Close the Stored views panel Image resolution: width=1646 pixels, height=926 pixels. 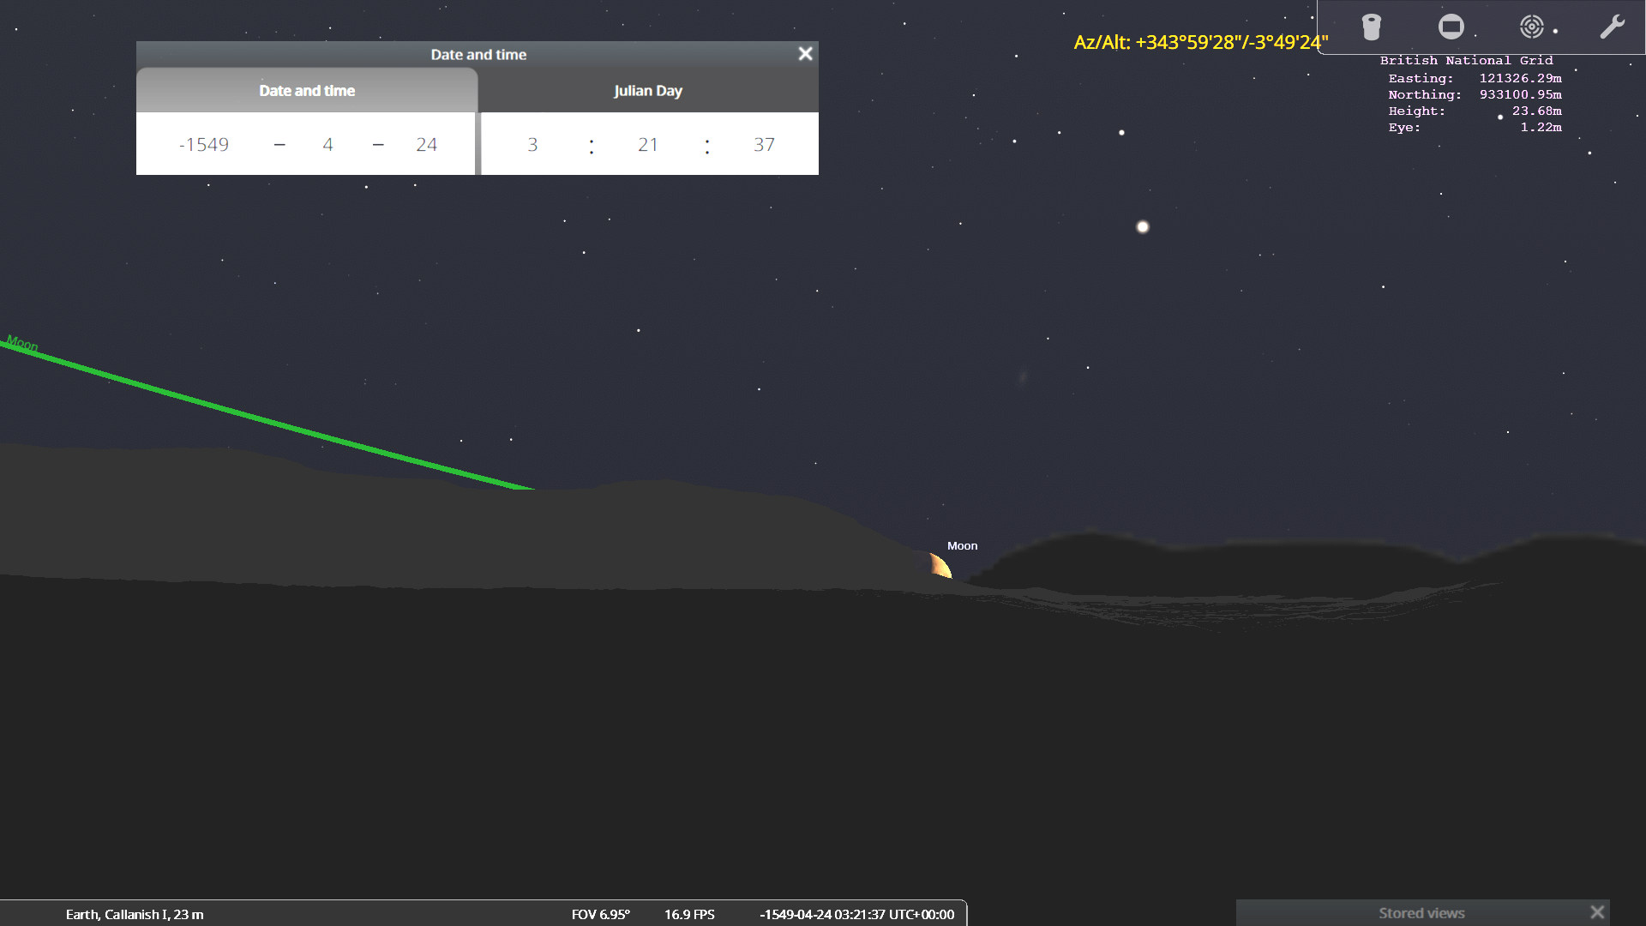point(1597,912)
